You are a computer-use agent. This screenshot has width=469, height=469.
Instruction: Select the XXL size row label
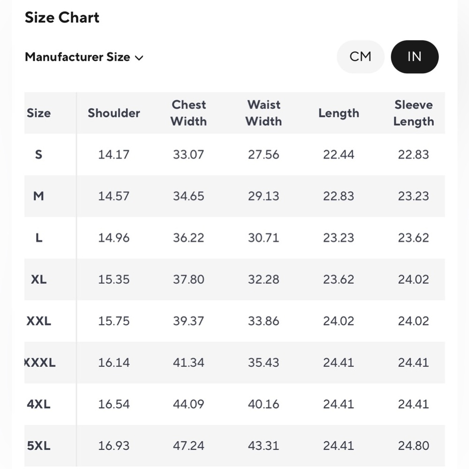tap(38, 321)
